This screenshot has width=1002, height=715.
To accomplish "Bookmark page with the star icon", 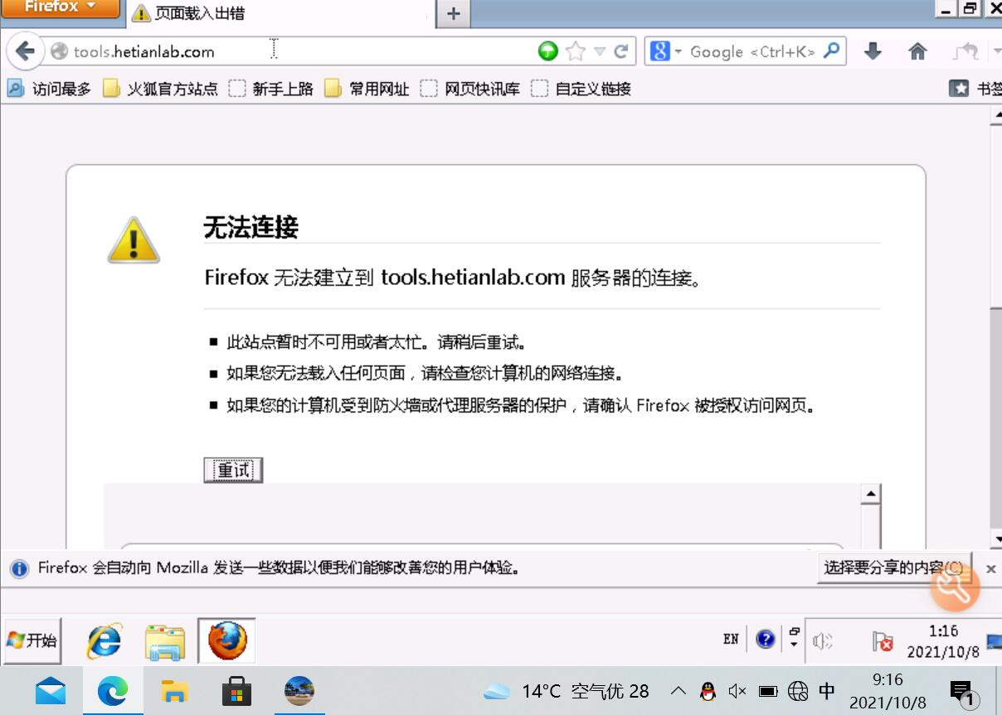I will coord(575,51).
